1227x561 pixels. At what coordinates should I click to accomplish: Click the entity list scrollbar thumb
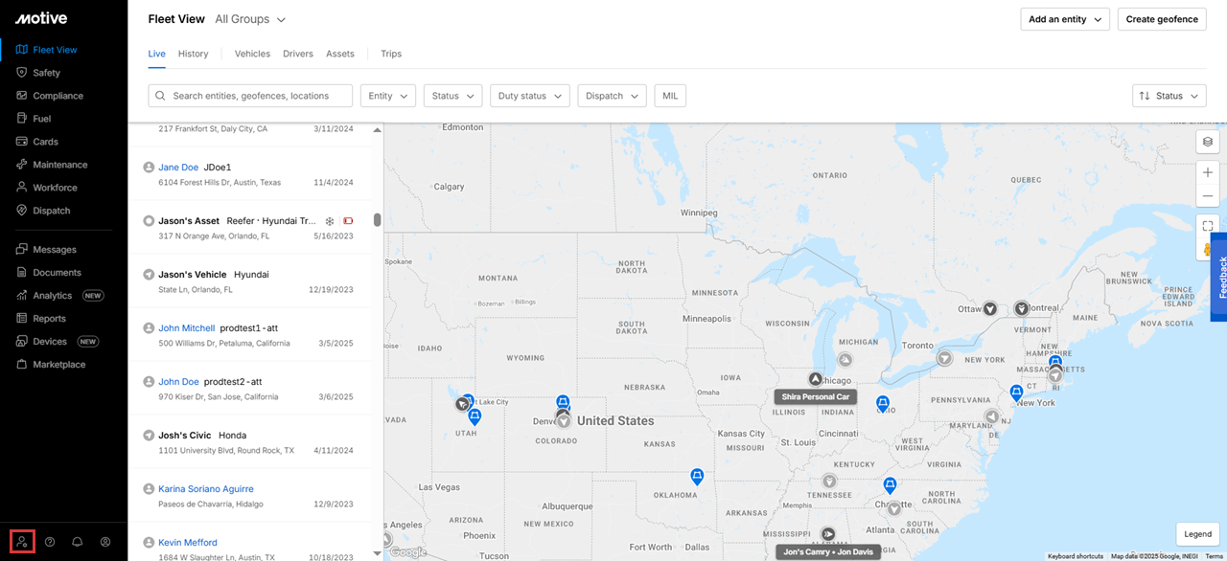tap(377, 220)
